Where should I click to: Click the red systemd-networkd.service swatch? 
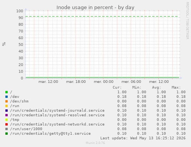(7, 124)
